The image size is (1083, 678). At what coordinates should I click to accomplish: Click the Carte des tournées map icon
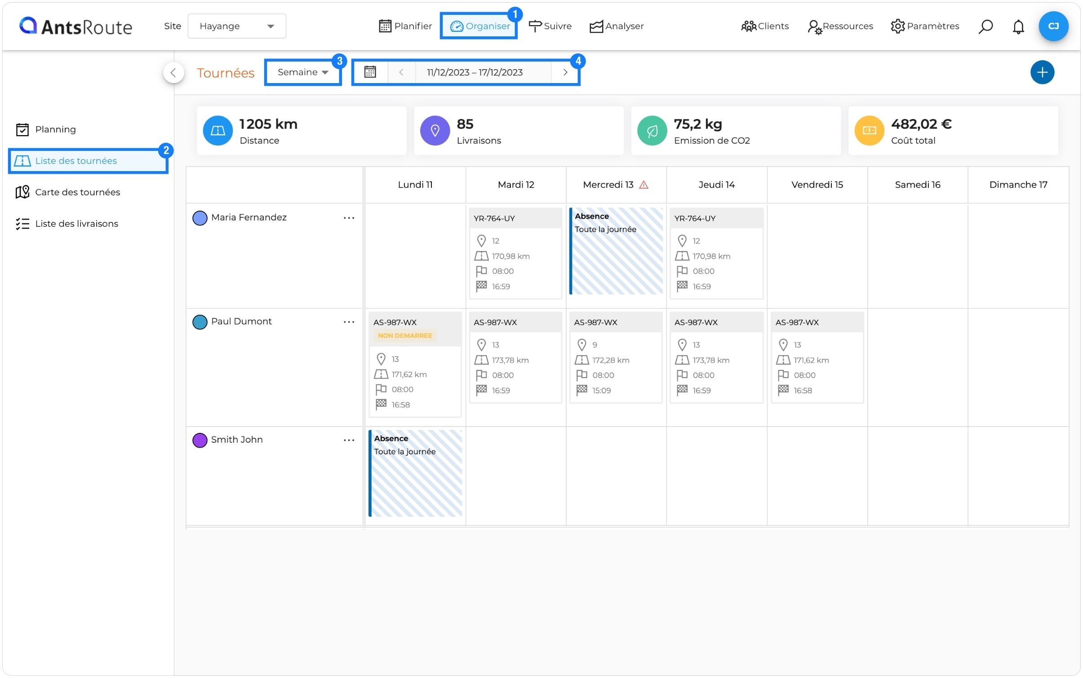pos(22,192)
